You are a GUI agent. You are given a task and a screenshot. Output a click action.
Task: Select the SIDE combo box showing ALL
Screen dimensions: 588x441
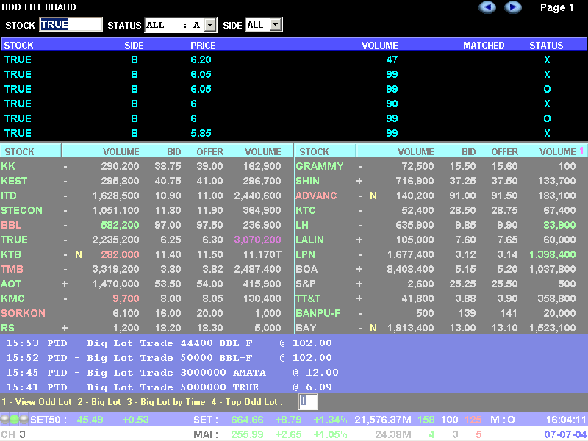tap(263, 25)
